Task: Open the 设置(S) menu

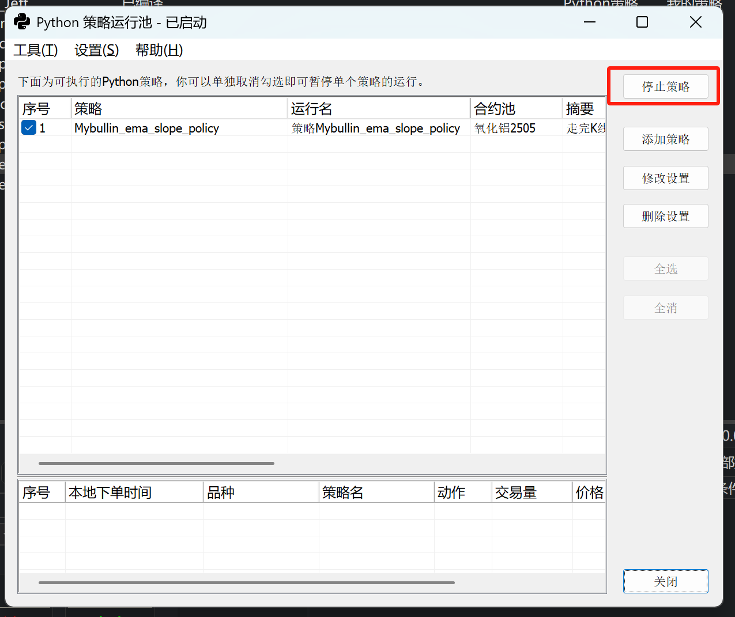Action: (96, 50)
